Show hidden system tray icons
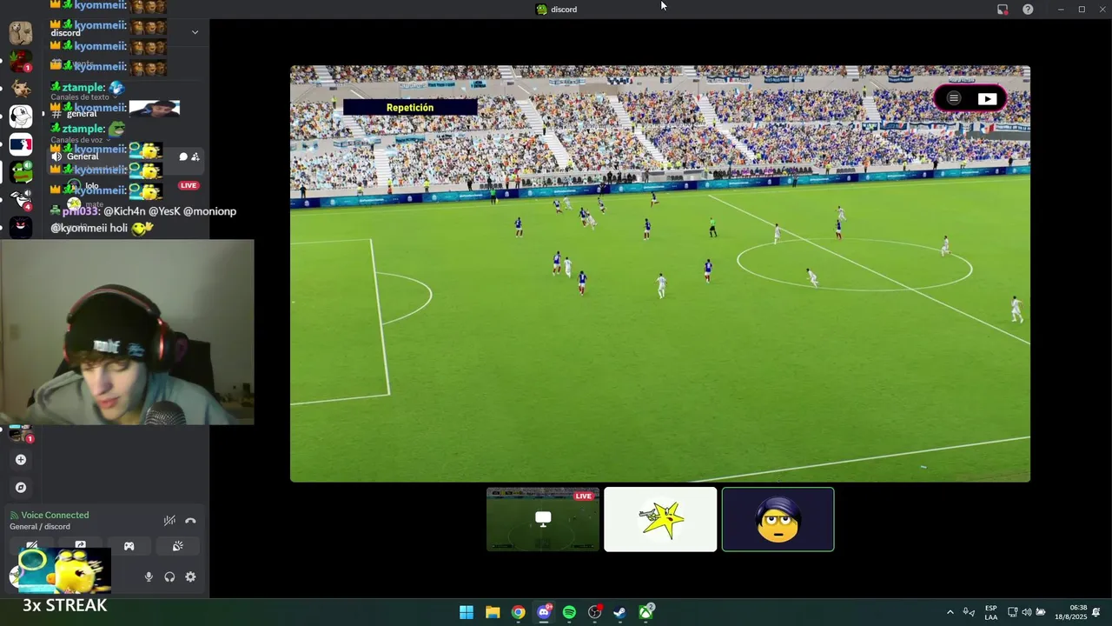Screen dimensions: 1112x626 [x=950, y=612]
